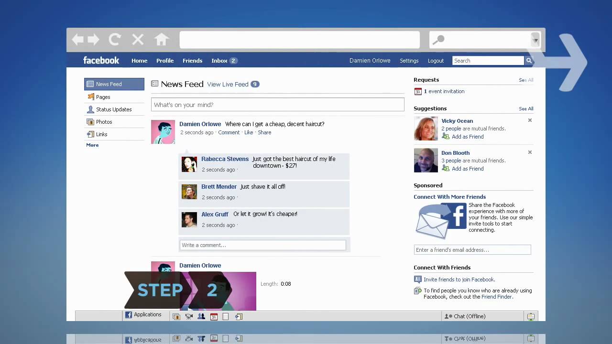Click the What's on your mind box
The width and height of the screenshot is (612, 344).
277,105
